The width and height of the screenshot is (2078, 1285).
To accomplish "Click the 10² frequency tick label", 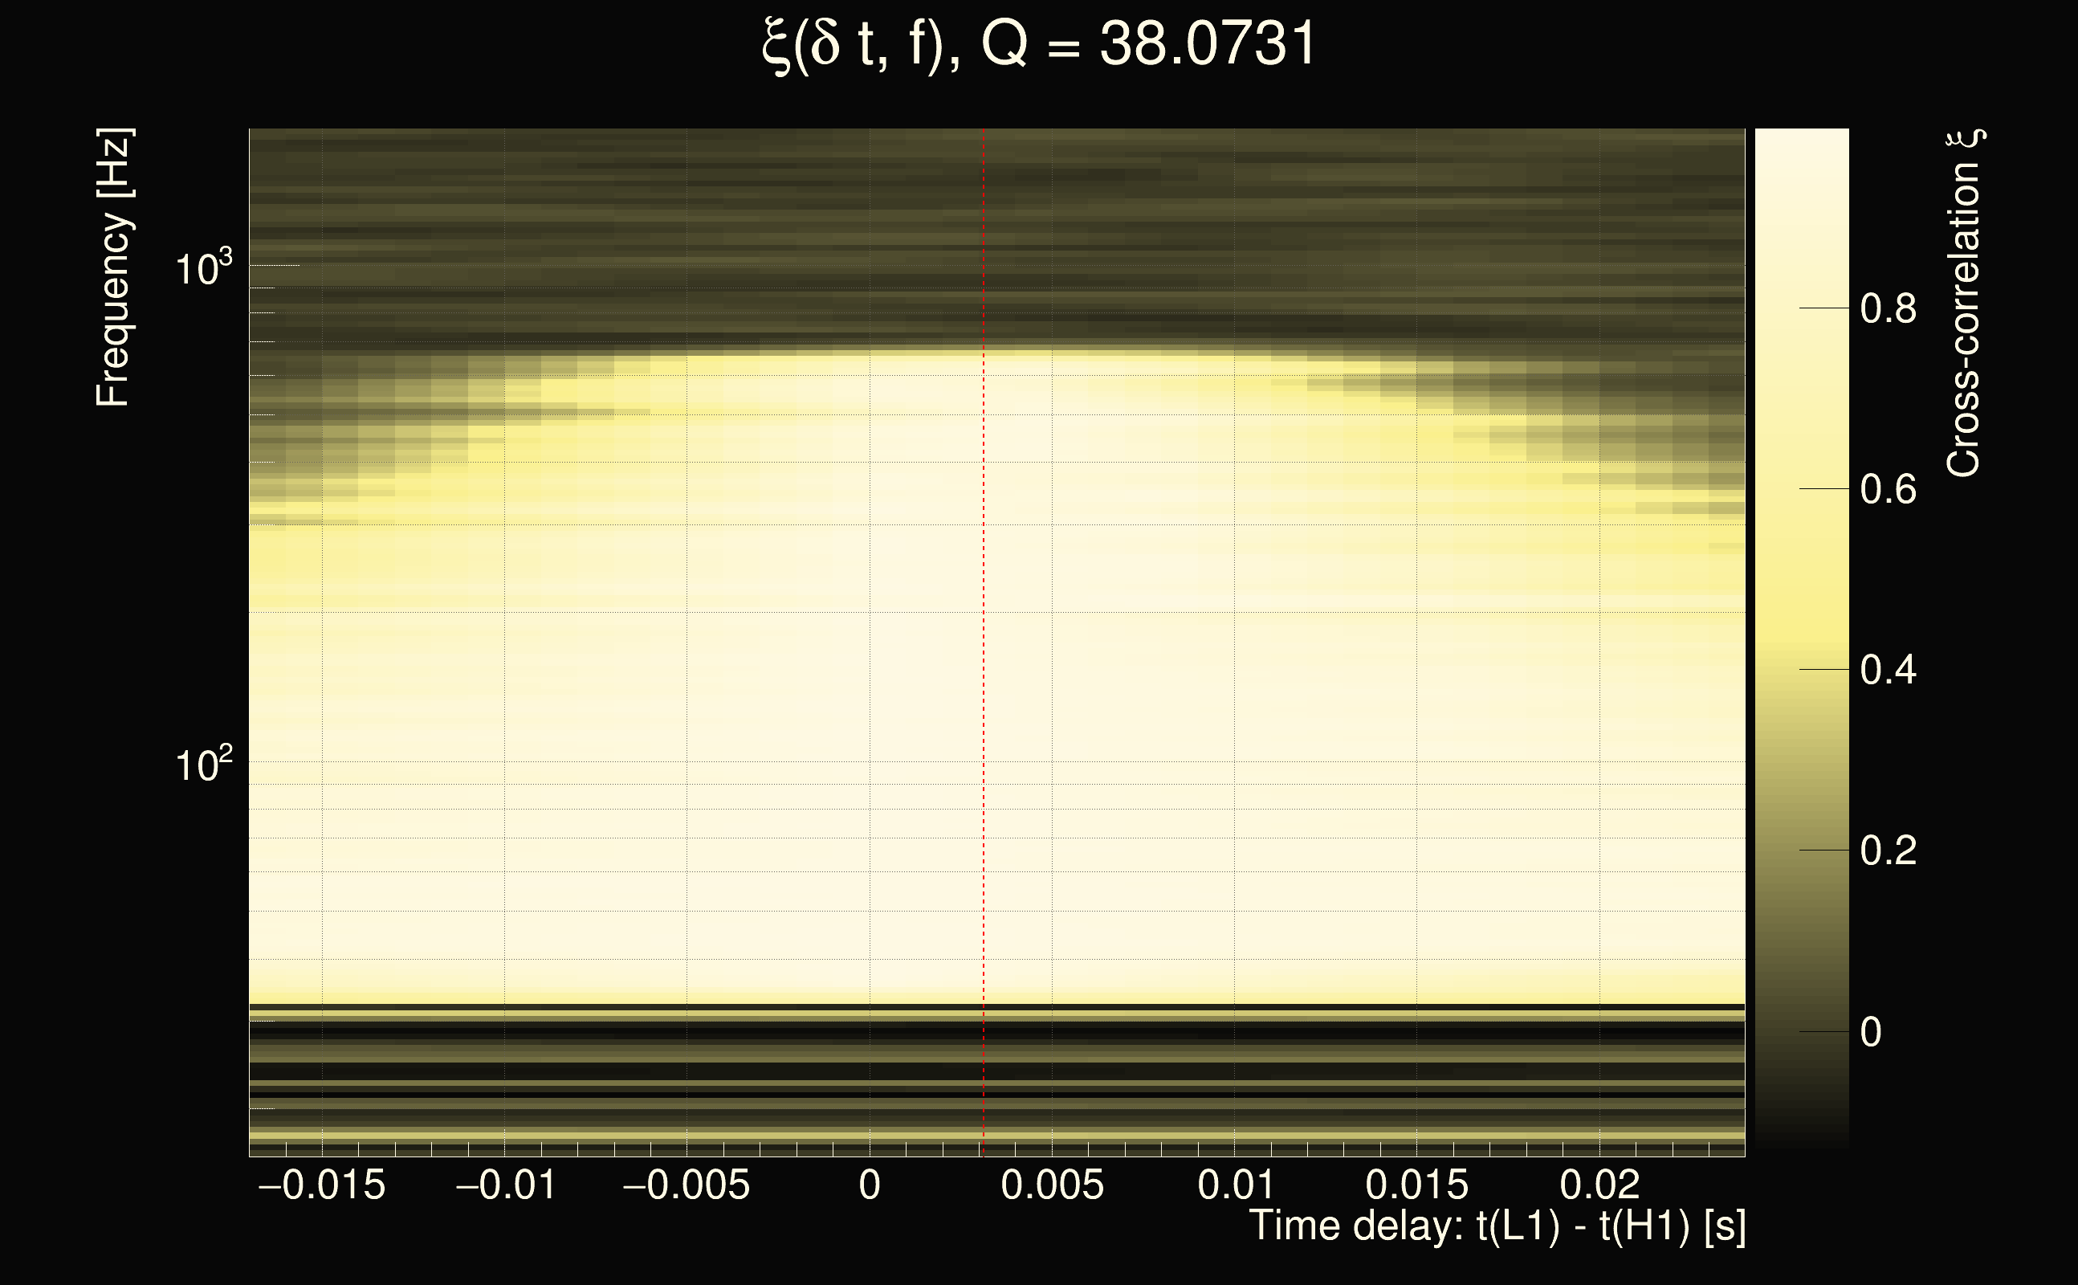I will coord(203,765).
